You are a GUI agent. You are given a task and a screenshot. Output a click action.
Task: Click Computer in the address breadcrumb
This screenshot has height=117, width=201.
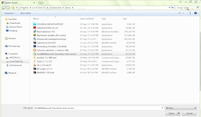point(24,8)
